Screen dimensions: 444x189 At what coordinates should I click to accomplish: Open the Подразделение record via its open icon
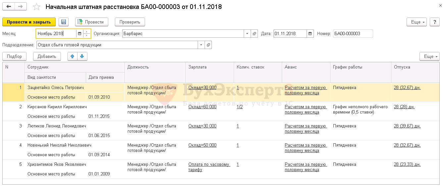pos(208,45)
